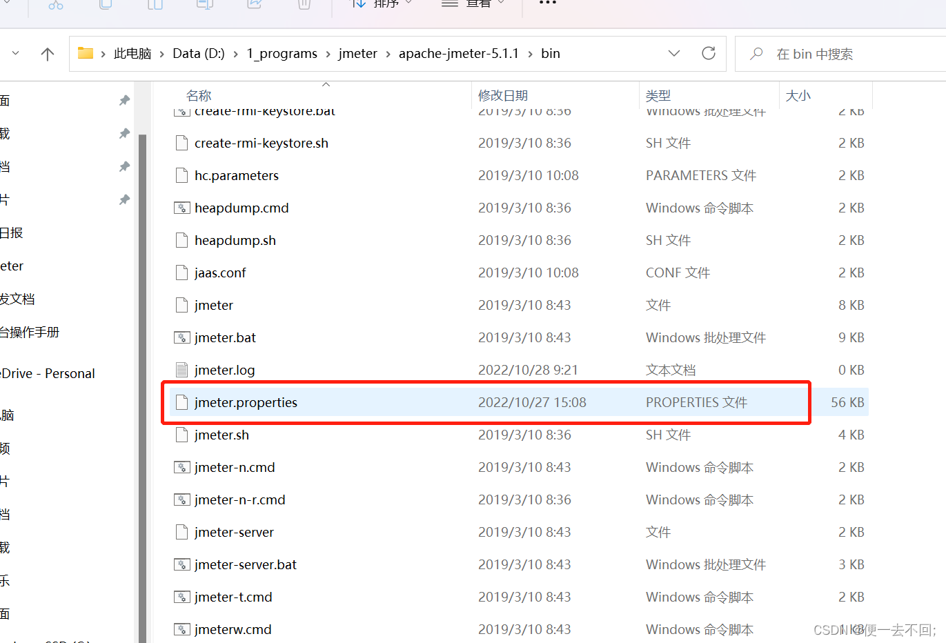Sort files by the 修改日期 column
Image resolution: width=946 pixels, height=643 pixels.
503,95
